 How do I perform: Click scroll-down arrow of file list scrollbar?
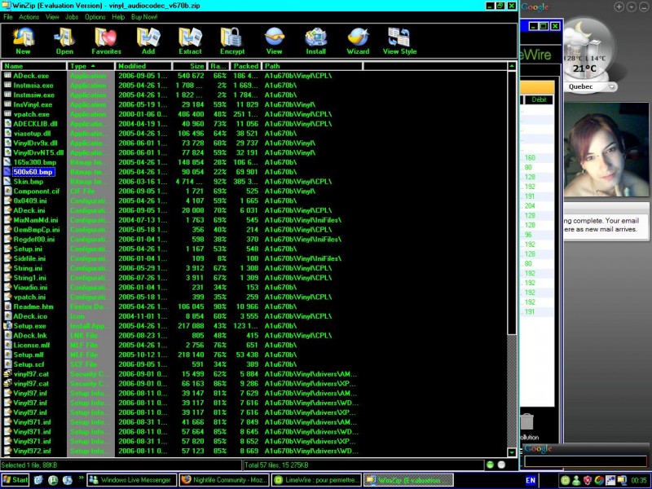pos(512,452)
